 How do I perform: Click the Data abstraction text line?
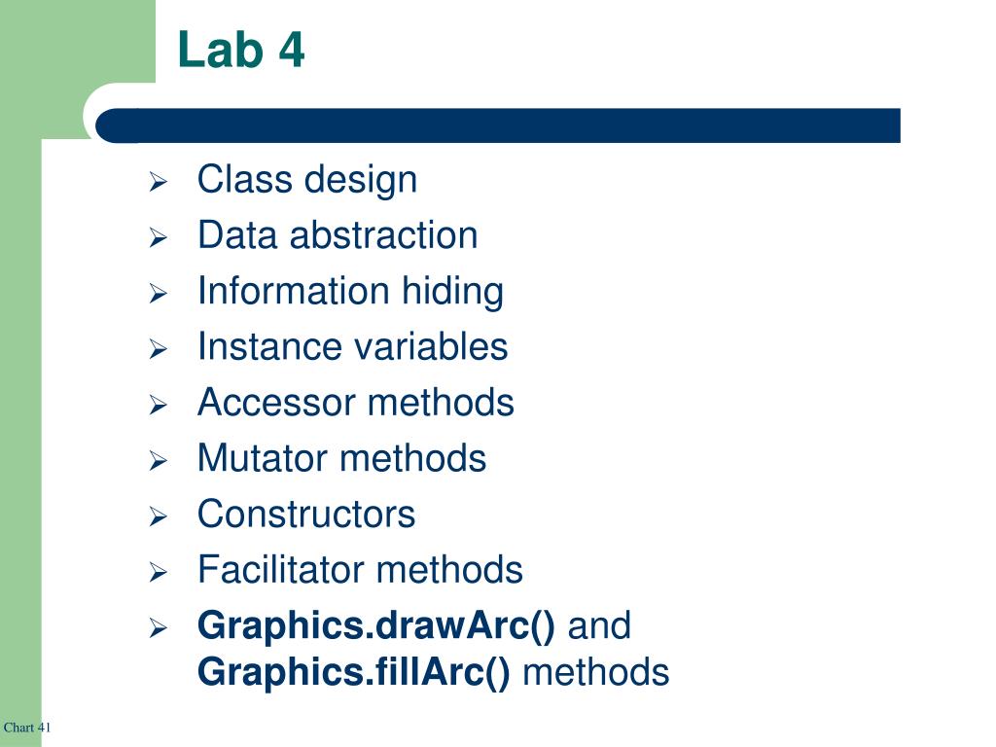point(338,235)
